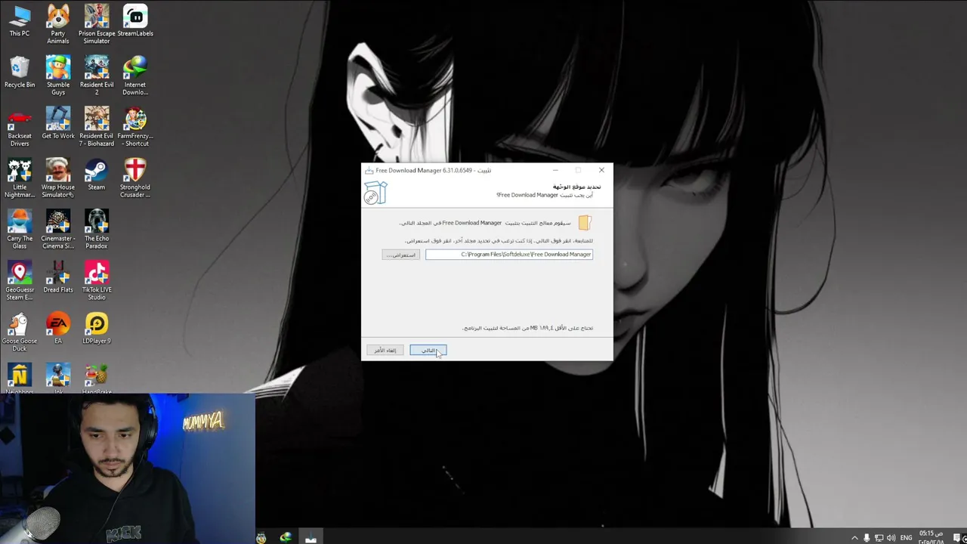The image size is (967, 544).
Task: Select the Neighbors game icon with yellow N
Action: 20,379
